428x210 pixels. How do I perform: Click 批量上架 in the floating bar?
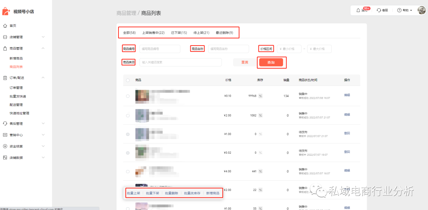pyautogui.click(x=134, y=193)
